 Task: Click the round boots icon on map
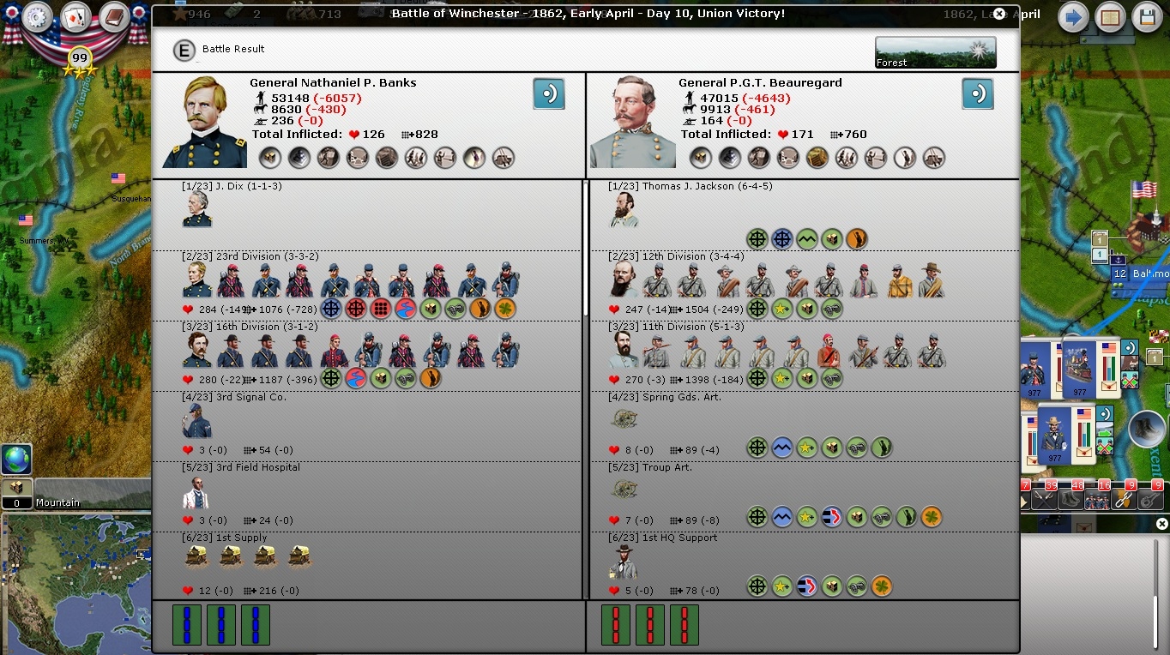pyautogui.click(x=1146, y=429)
